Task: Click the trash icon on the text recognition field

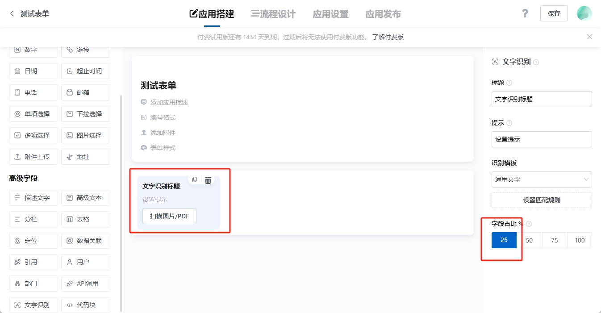Action: point(208,180)
